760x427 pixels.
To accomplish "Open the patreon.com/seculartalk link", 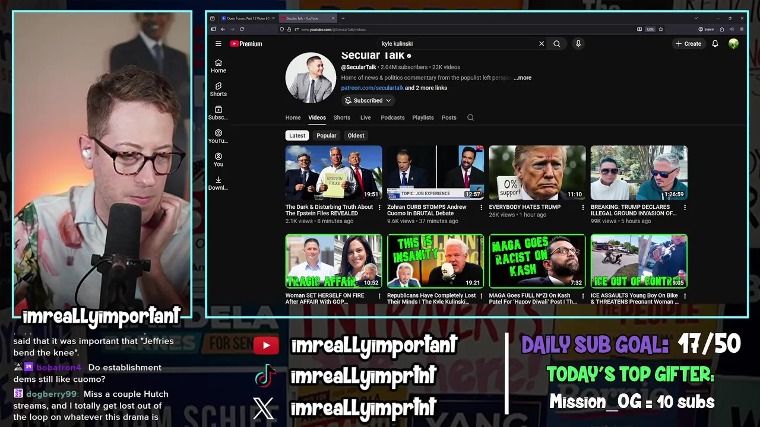I will (372, 88).
